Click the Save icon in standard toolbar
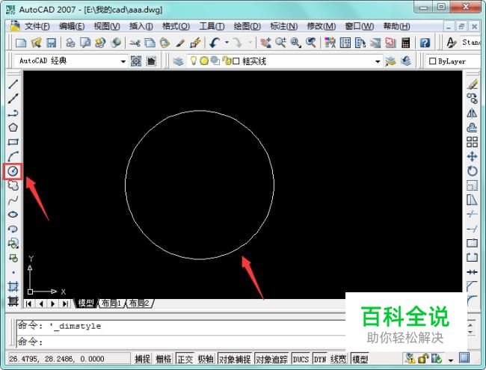 tap(51, 43)
